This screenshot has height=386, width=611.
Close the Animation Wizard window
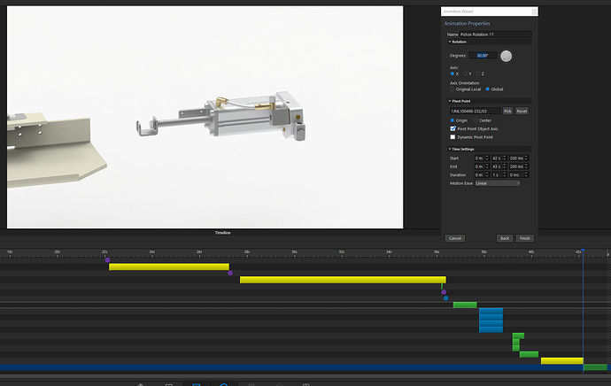534,12
